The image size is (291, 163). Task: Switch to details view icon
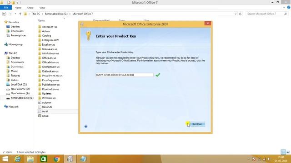click(283, 152)
